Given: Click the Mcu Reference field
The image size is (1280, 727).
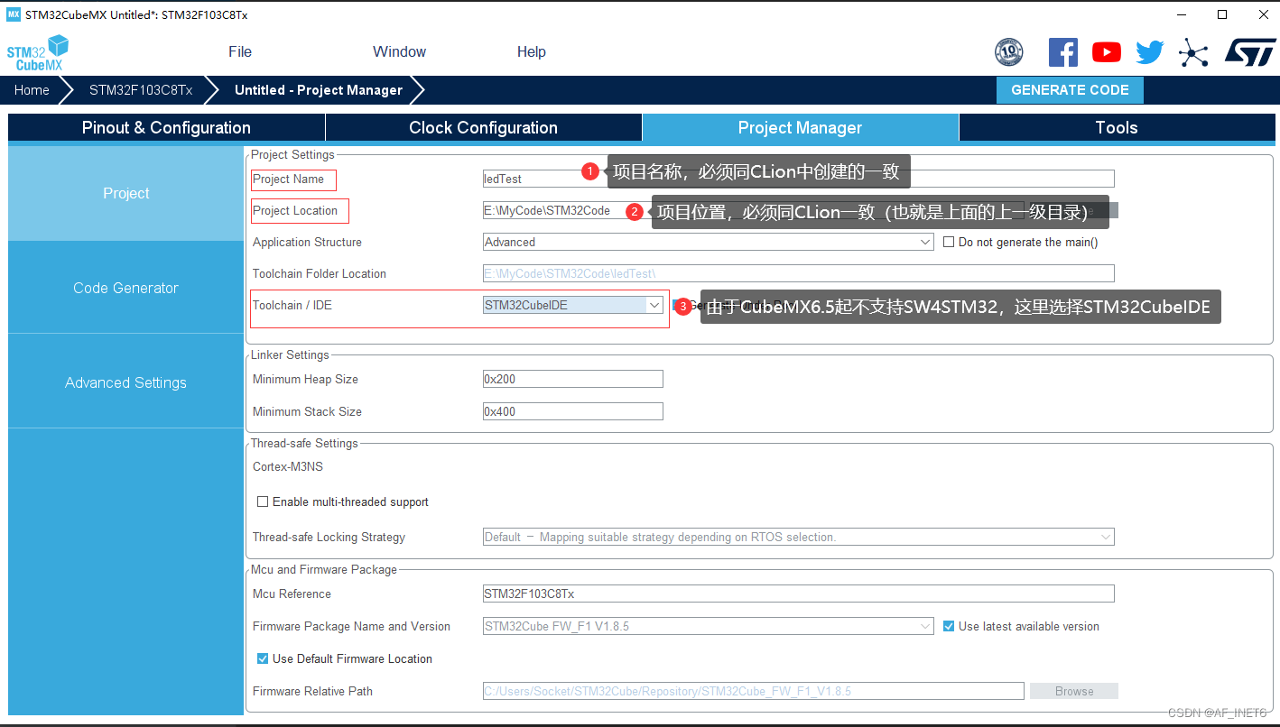Looking at the screenshot, I should pyautogui.click(x=799, y=594).
